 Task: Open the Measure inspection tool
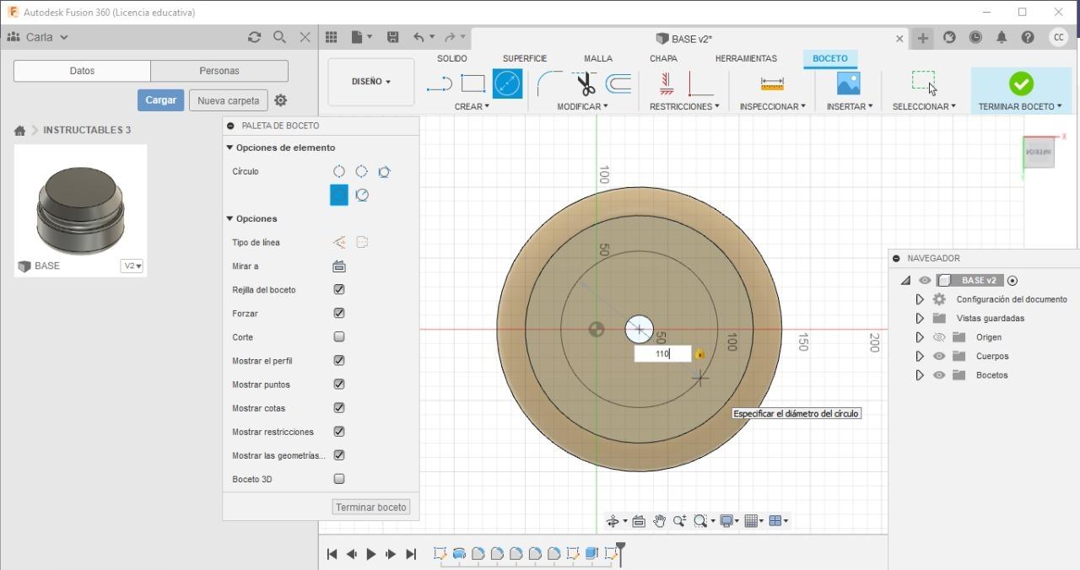click(771, 83)
